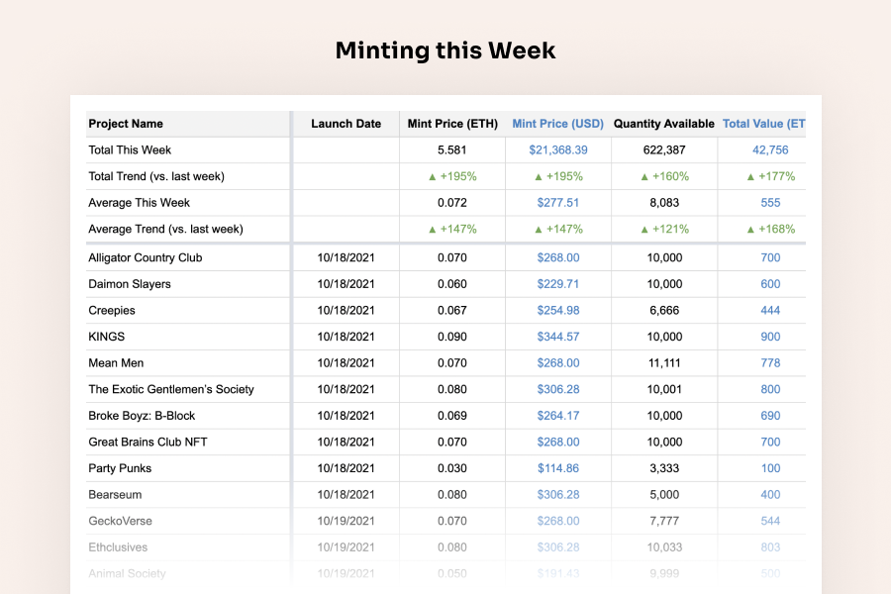Screen dimensions: 891x594
Task: Select The Exotic Gentlemen's Society cell
Action: pyautogui.click(x=171, y=389)
